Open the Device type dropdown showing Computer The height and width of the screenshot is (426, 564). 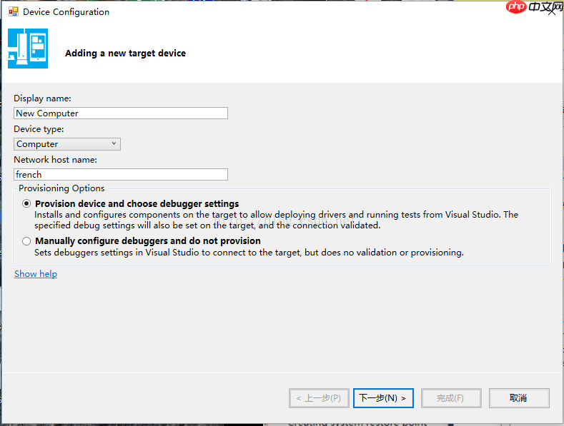click(67, 144)
